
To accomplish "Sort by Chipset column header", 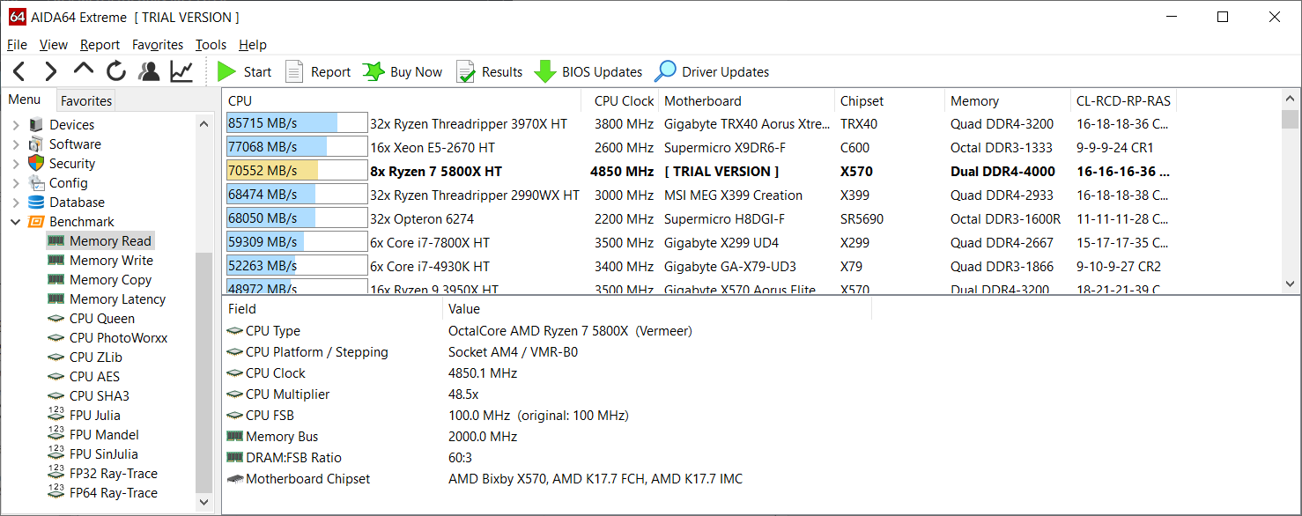I will [x=889, y=100].
